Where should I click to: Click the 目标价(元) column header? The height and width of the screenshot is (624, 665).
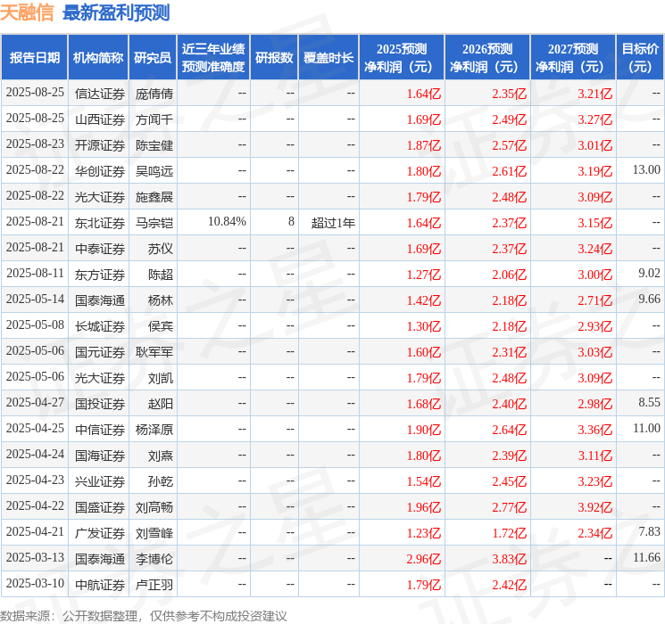[x=640, y=58]
